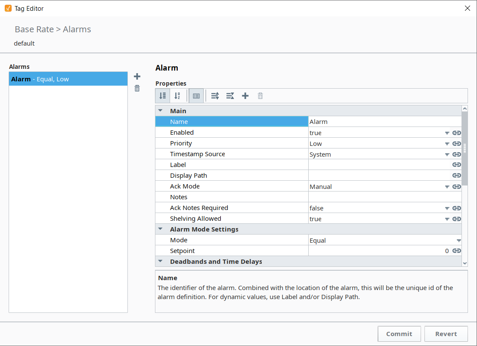Sort properties by defined order
The height and width of the screenshot is (346, 477).
point(162,96)
